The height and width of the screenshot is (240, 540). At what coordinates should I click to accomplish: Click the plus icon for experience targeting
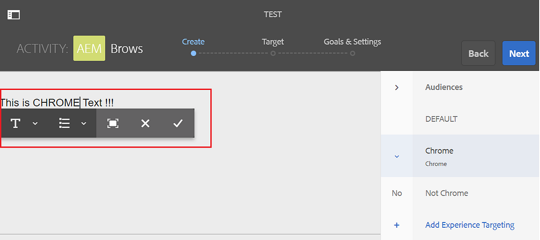(397, 225)
